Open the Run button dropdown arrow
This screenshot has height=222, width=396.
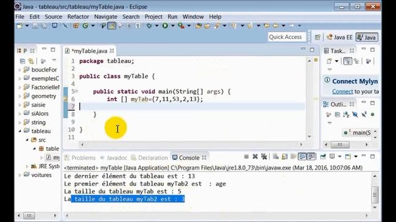click(x=173, y=26)
